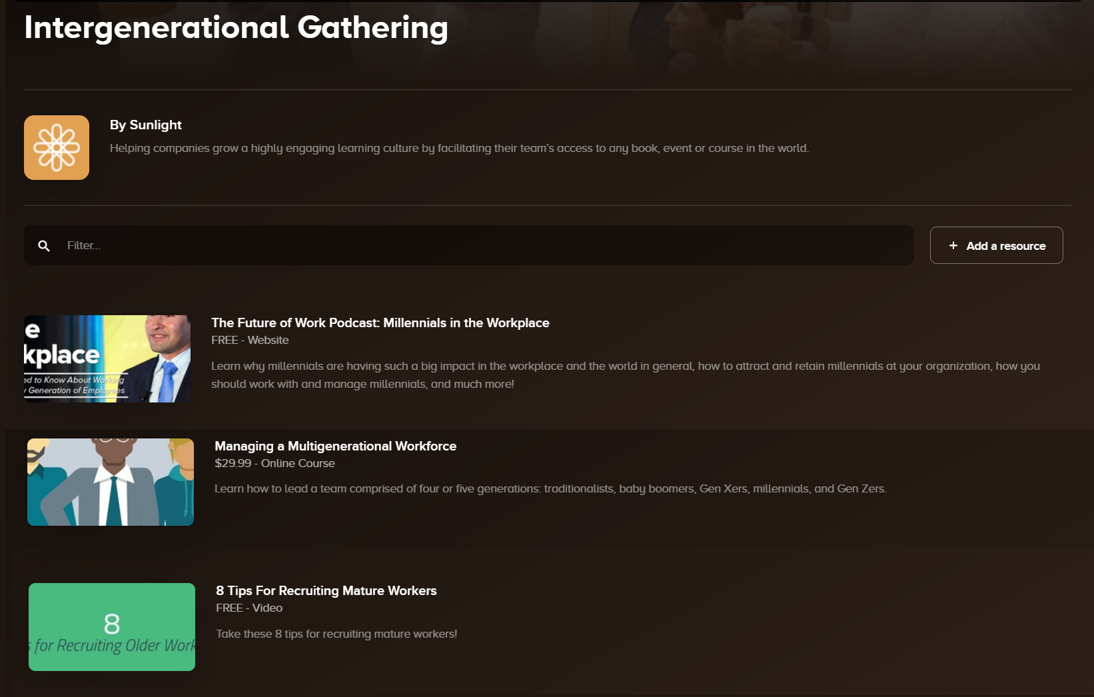1094x697 pixels.
Task: Open "8 Tips For Recruiting Mature Workers" title
Action: 326,590
